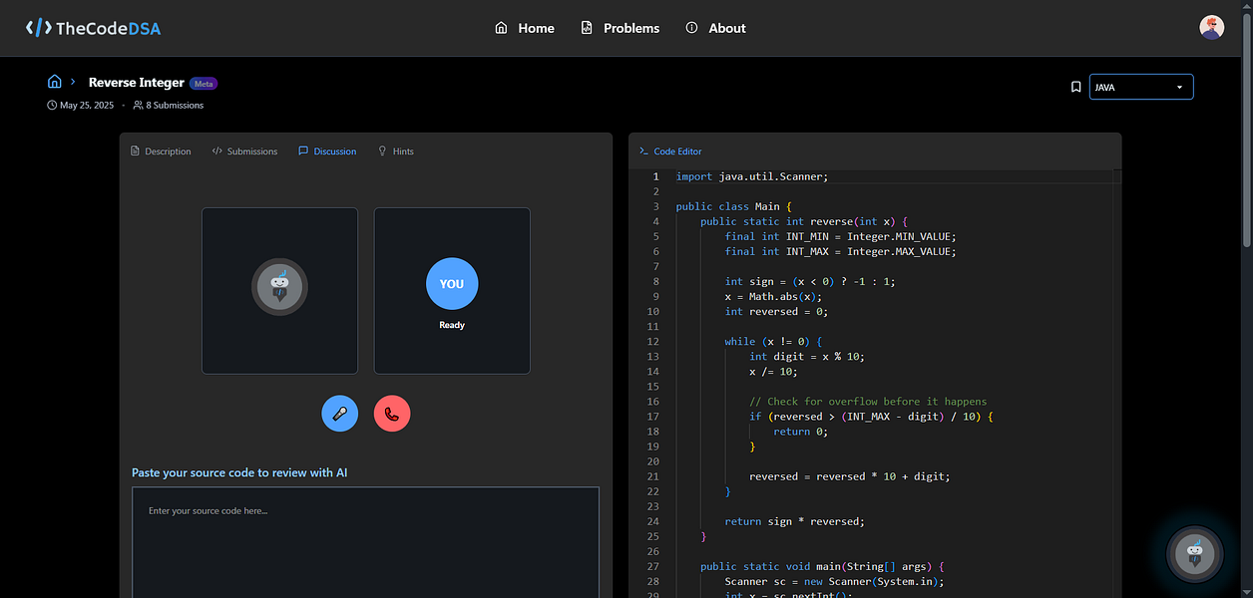Open the JAVA language dropdown
Screen dimensions: 1253x598
1140,87
